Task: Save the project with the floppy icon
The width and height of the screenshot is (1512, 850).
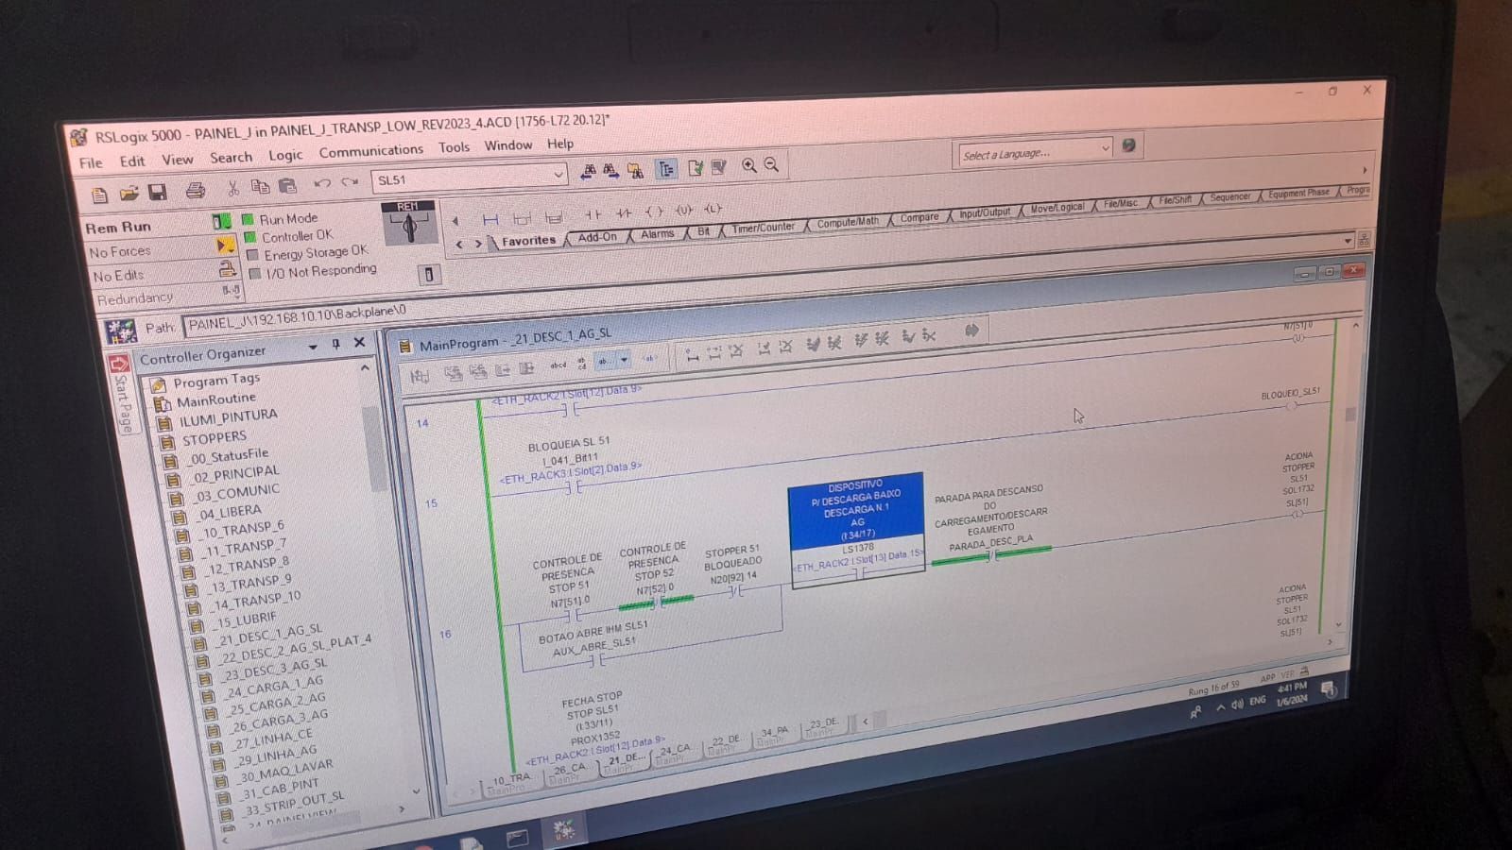Action: pyautogui.click(x=157, y=193)
